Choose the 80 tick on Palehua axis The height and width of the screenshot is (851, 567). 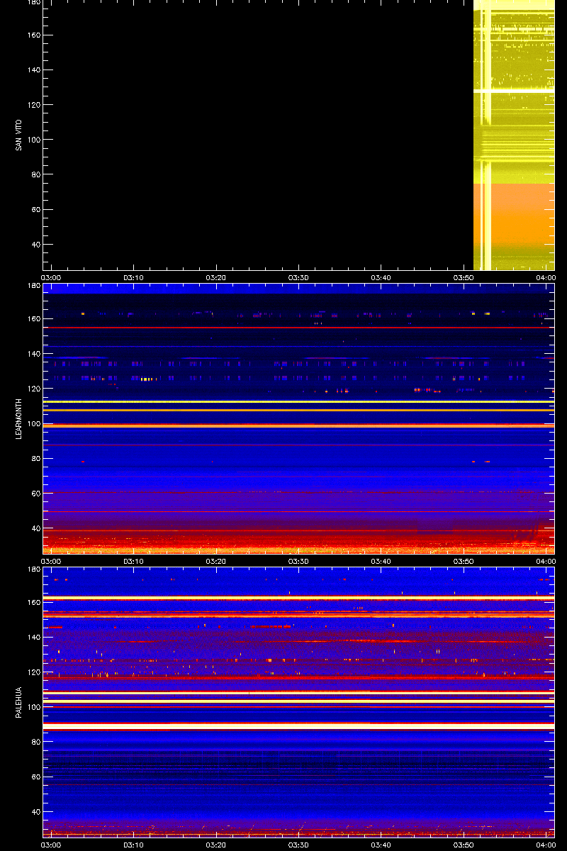pyautogui.click(x=35, y=742)
